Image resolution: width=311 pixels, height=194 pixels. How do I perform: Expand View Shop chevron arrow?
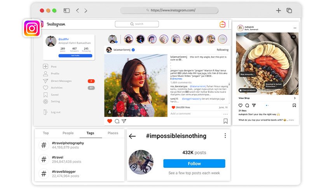295,98
